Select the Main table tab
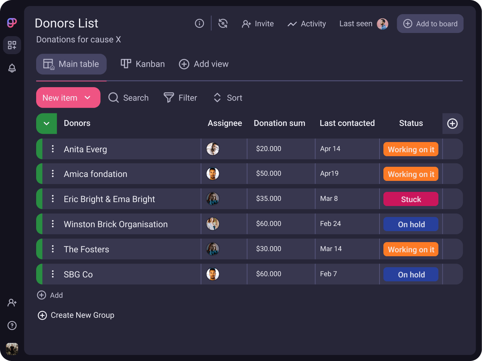 (x=71, y=64)
